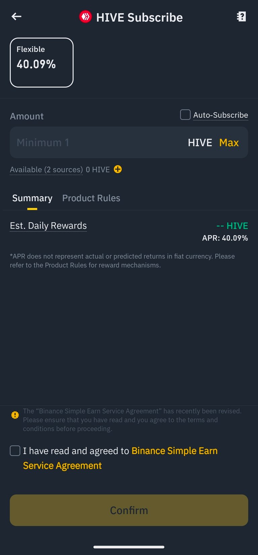Tap the APR: 40.09% text

tap(225, 238)
